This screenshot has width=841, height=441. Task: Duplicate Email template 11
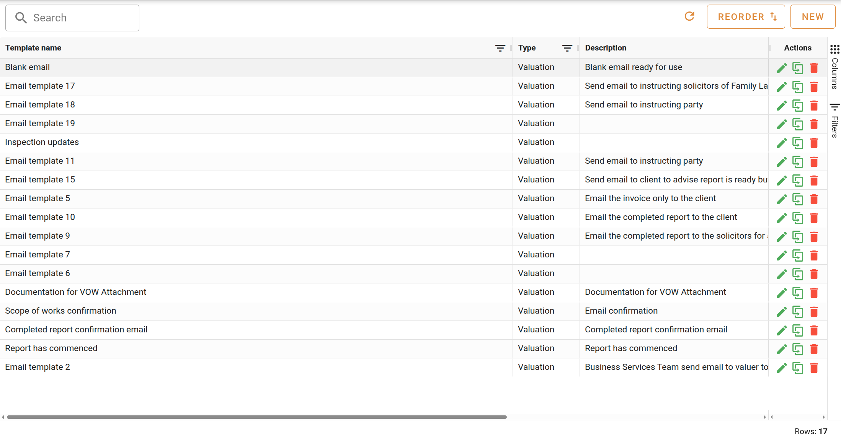click(798, 162)
